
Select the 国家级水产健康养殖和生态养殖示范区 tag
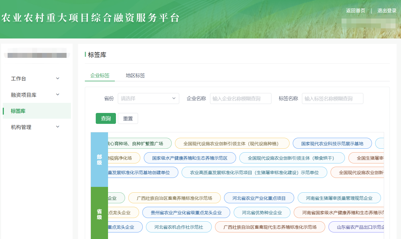pyautogui.click(x=190, y=158)
